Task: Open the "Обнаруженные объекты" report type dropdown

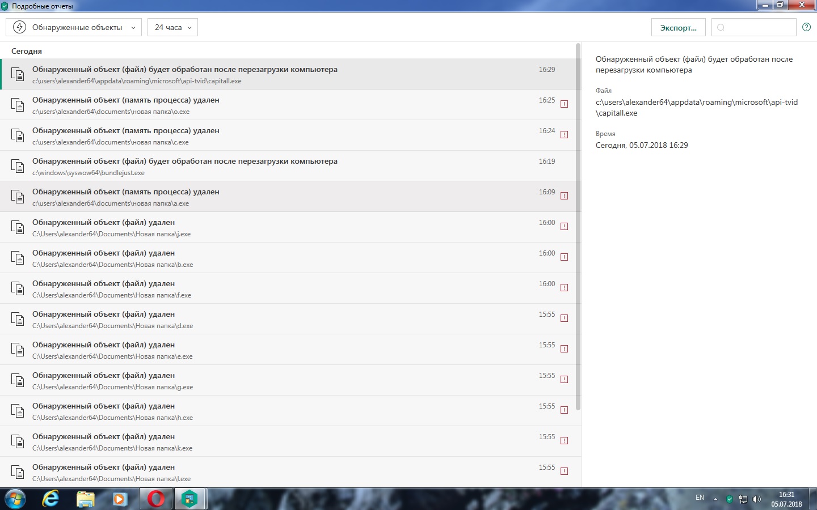Action: pos(74,27)
